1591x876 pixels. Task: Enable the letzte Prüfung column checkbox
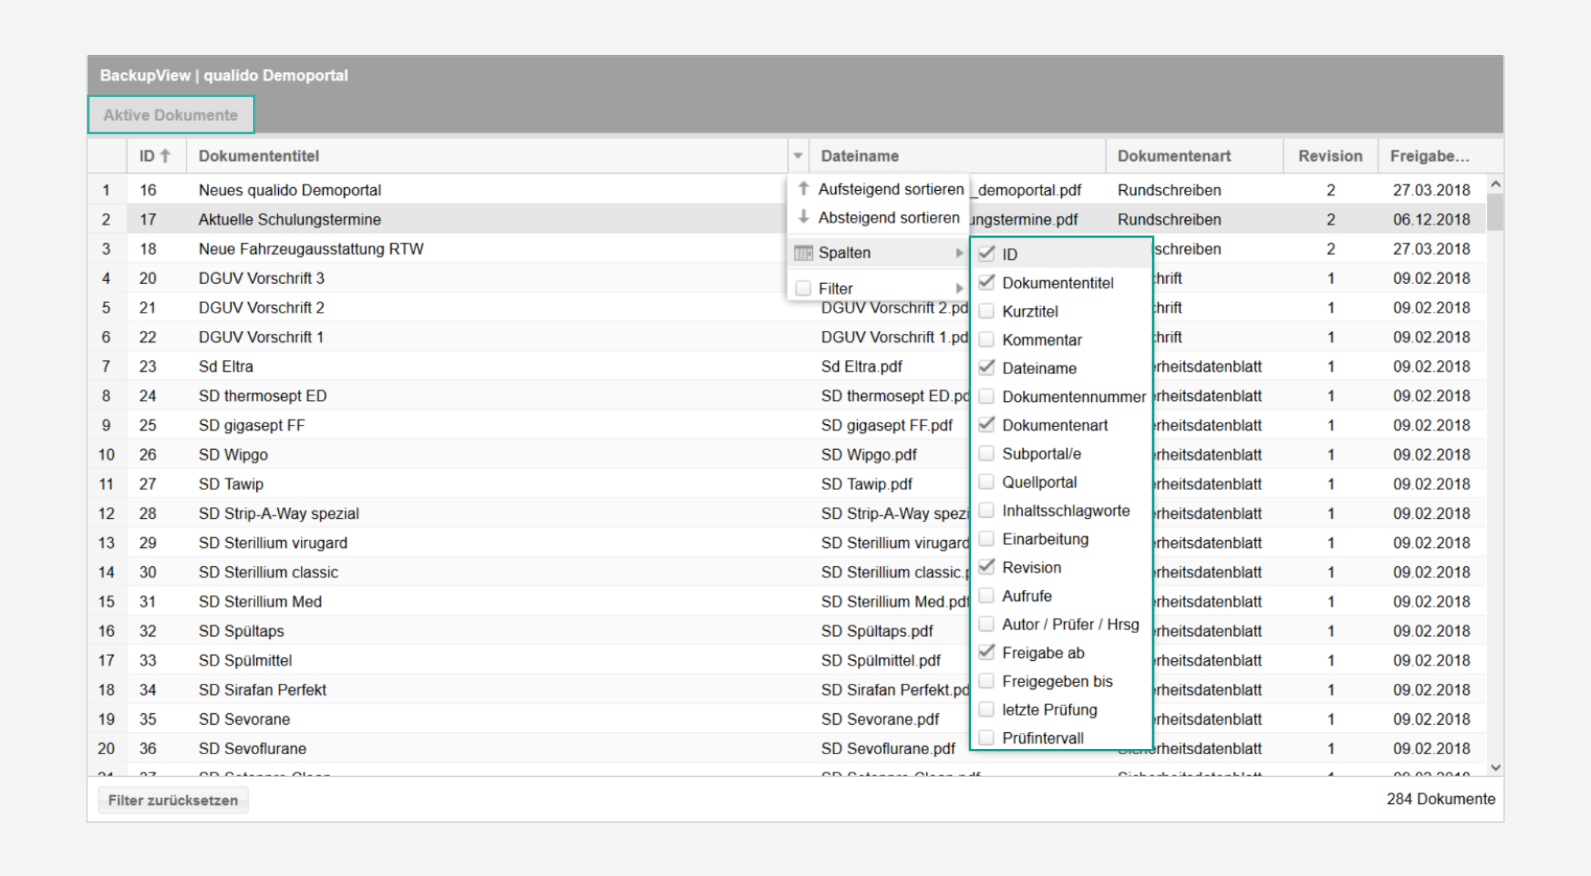tap(987, 709)
